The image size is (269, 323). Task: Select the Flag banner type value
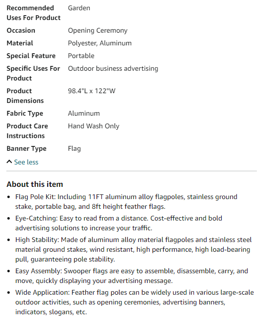pos(74,149)
